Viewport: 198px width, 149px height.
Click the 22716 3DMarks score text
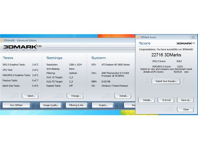coord(166,55)
